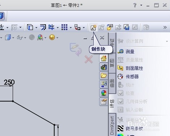Click the 输入诊断 command

tap(130, 110)
